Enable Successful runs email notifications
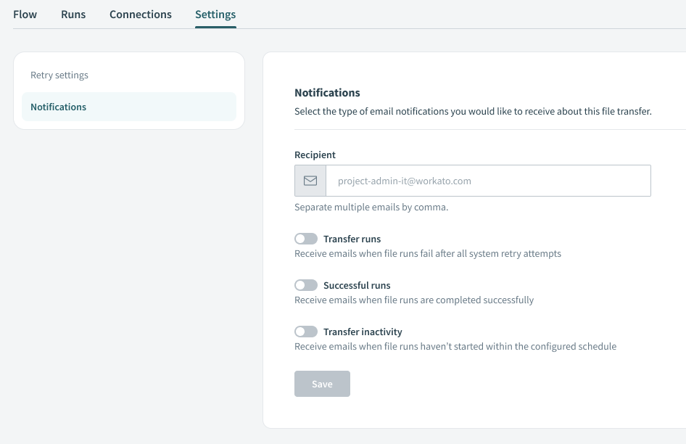The image size is (686, 444). (x=305, y=285)
